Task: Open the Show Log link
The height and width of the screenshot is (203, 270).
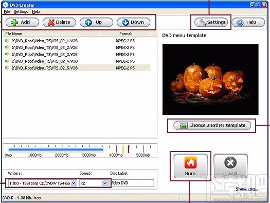Action: pyautogui.click(x=247, y=189)
